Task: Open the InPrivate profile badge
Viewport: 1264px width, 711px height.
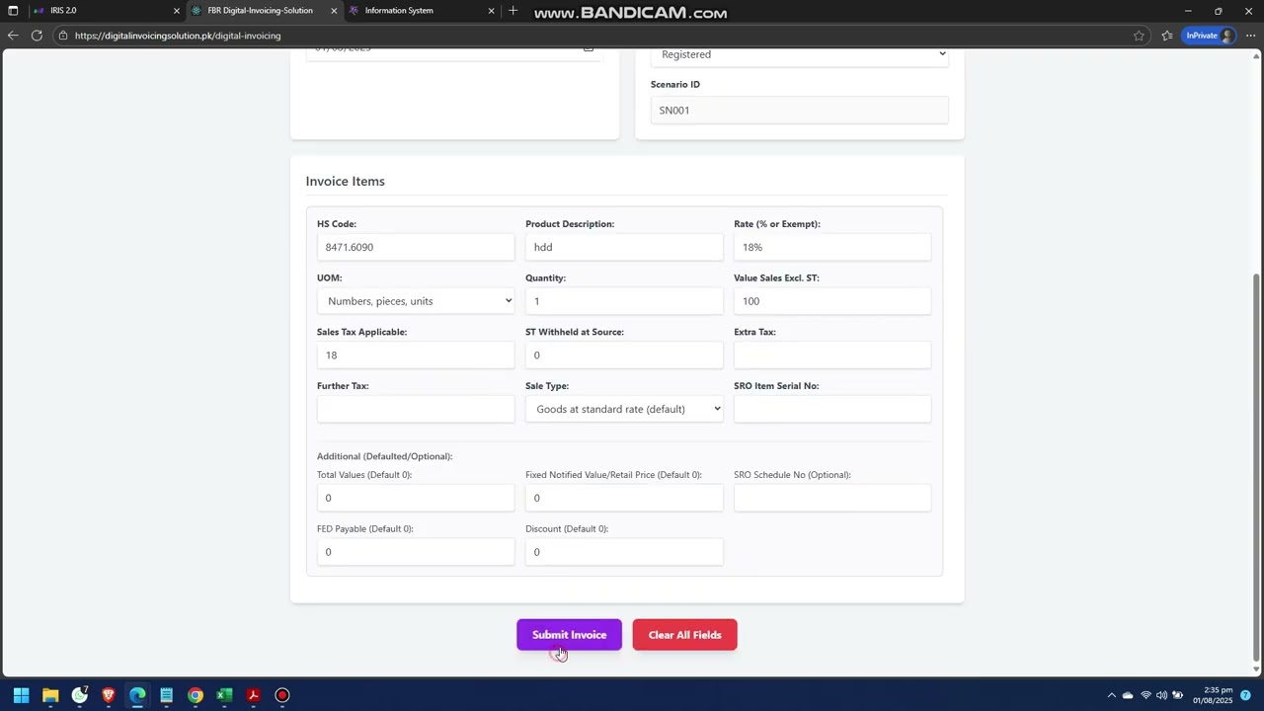Action: tap(1210, 36)
